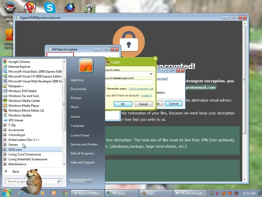Click I don't remember password link
Image resolution: width=262 pixels, height=197 pixels.
[141, 88]
